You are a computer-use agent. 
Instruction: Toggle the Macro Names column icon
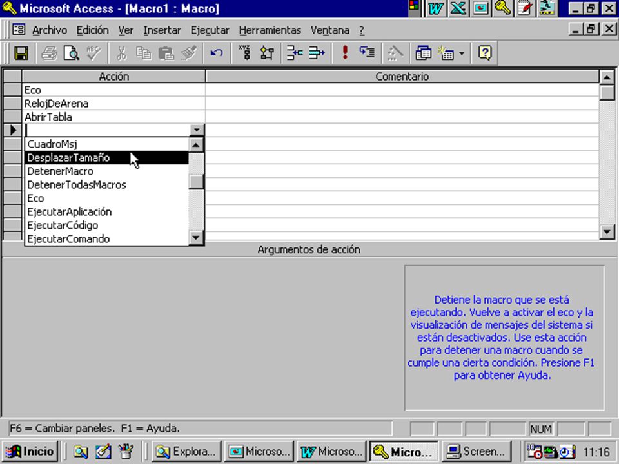tap(245, 53)
